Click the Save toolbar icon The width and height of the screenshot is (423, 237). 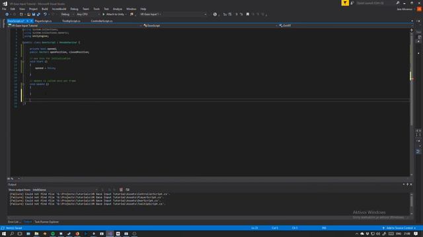coord(34,14)
